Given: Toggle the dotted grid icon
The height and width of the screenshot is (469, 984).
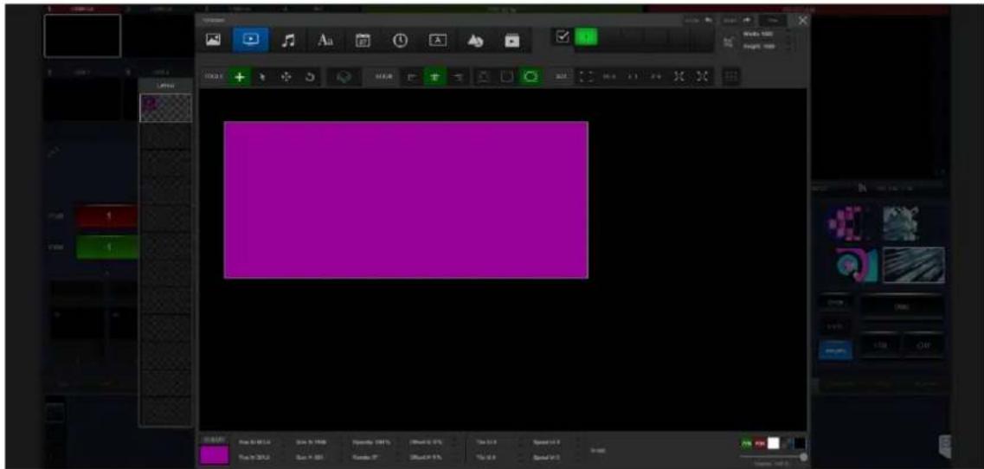Looking at the screenshot, I should point(731,77).
